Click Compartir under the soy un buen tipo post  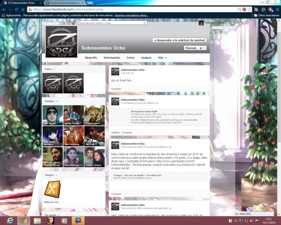coord(116,89)
